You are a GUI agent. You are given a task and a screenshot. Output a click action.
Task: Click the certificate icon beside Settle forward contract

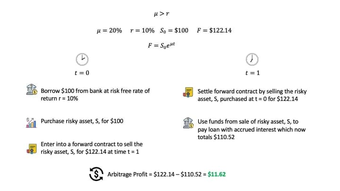188,92
